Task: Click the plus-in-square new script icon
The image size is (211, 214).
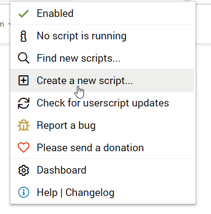Action: coord(23,80)
